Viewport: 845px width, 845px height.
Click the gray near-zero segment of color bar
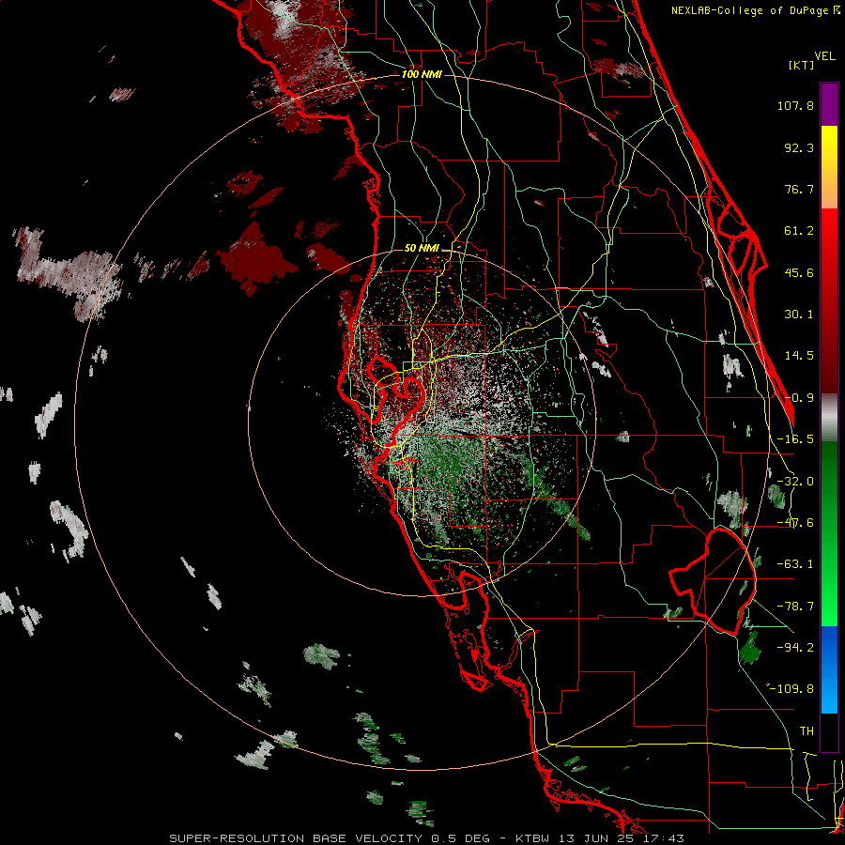pyautogui.click(x=829, y=418)
